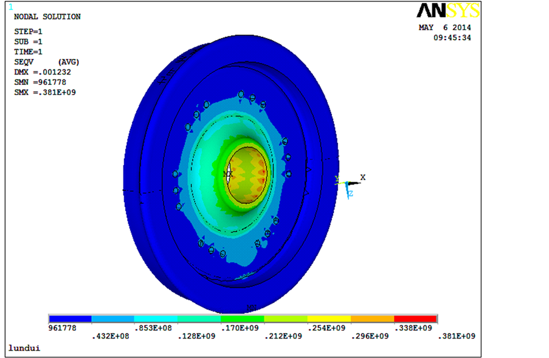Click the NODAL SOLUTION title text

pos(47,17)
